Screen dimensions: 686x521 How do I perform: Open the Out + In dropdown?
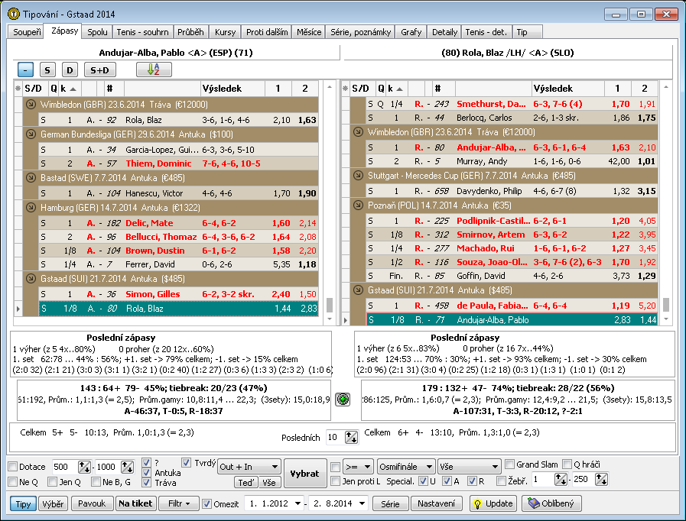pos(249,467)
